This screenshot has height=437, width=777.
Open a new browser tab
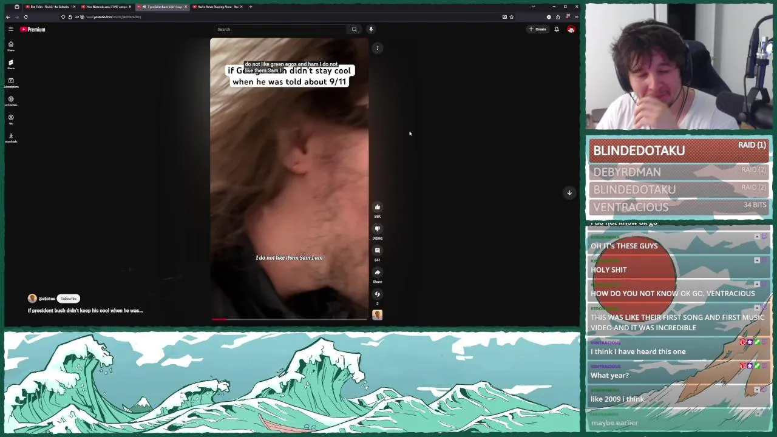tap(251, 7)
